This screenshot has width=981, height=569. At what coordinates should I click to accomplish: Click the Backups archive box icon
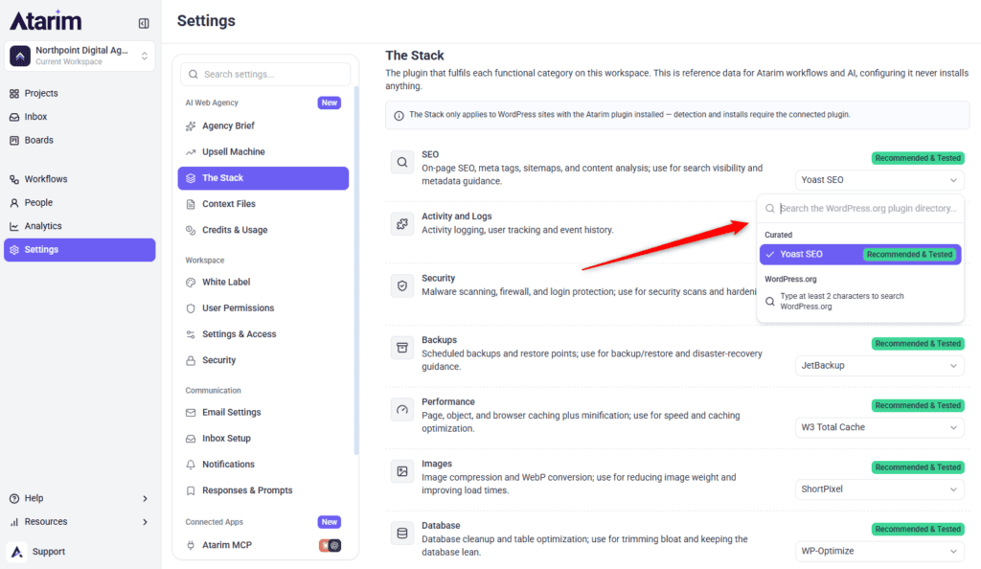click(x=402, y=348)
